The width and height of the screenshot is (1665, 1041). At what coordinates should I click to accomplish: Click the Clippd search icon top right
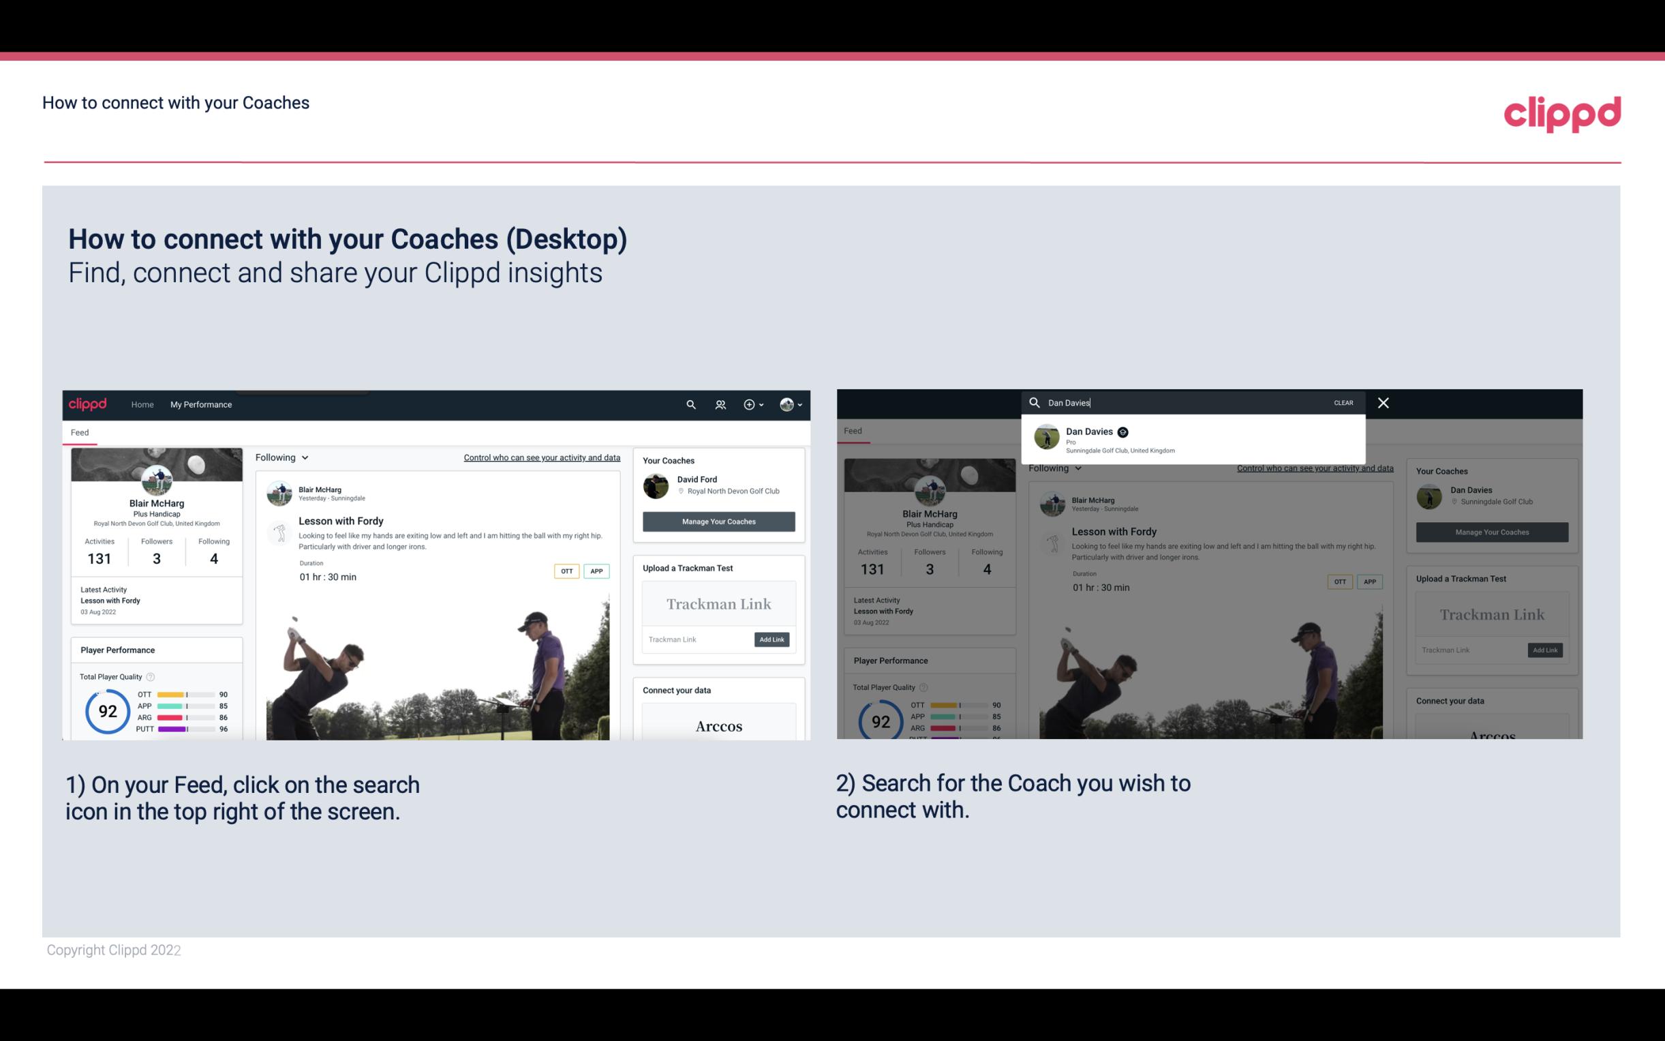tap(689, 404)
